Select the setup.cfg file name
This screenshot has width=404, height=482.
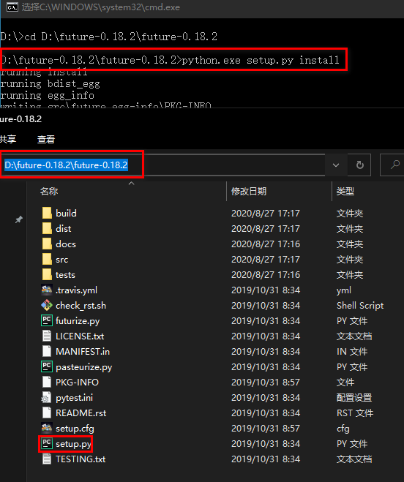pyautogui.click(x=75, y=428)
